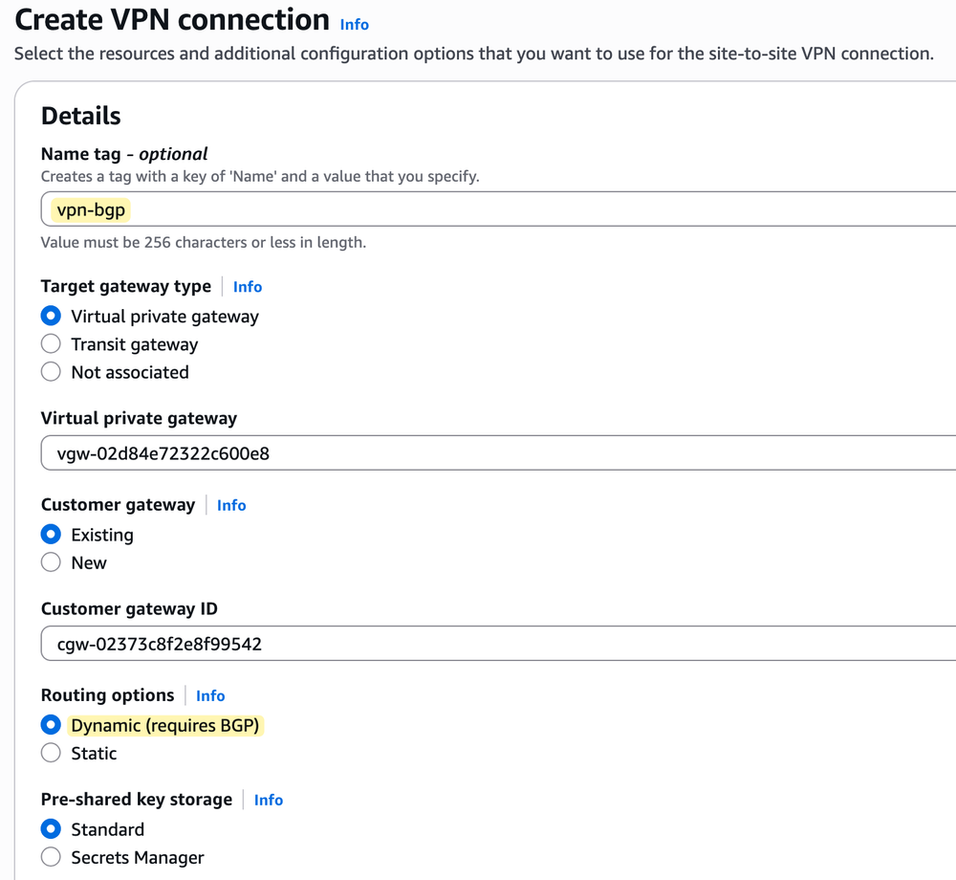
Task: Click the Virtual private gateway ID field
Action: click(x=382, y=451)
